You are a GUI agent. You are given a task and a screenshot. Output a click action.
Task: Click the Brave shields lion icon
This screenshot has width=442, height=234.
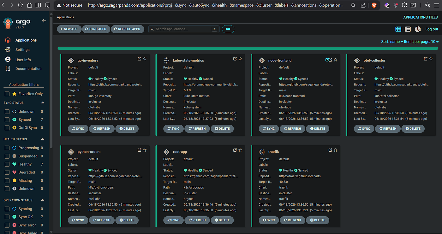(374, 5)
